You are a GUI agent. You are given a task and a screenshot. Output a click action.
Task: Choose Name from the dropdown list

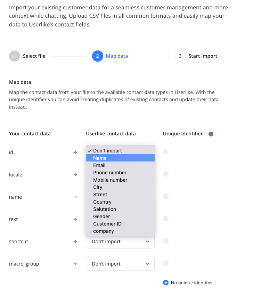click(x=100, y=158)
